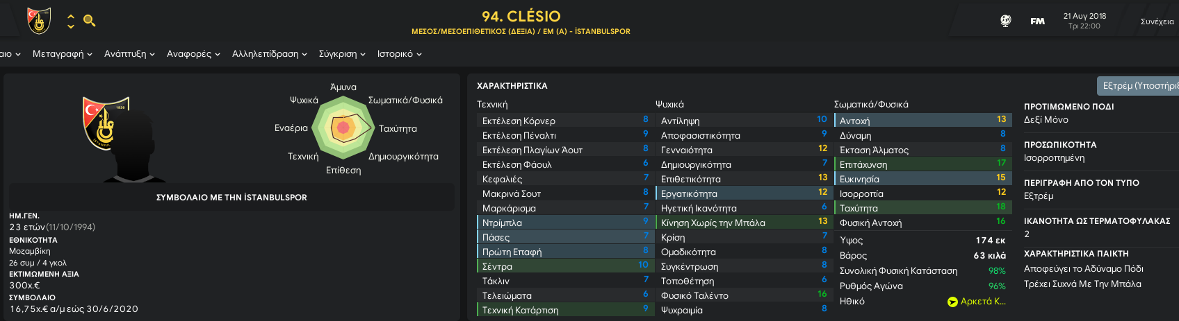Open the Αλληλεπίδραση menu
1179x321 pixels.
pos(270,53)
